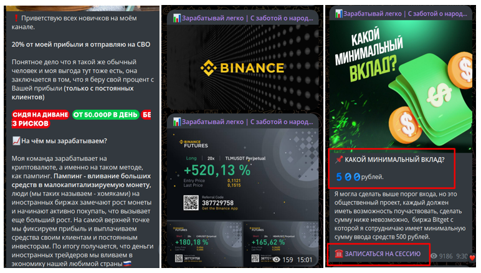
Task: Open channel name above the Binance banner
Action: click(x=247, y=18)
